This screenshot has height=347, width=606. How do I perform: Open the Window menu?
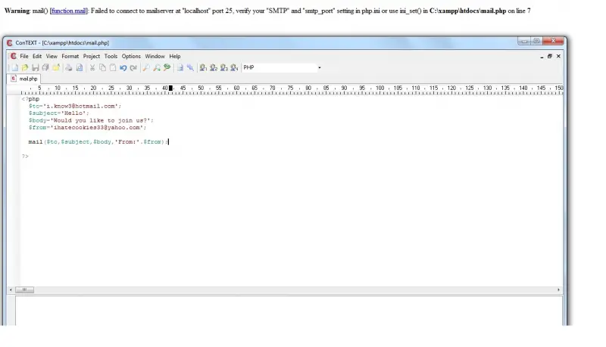pos(155,56)
